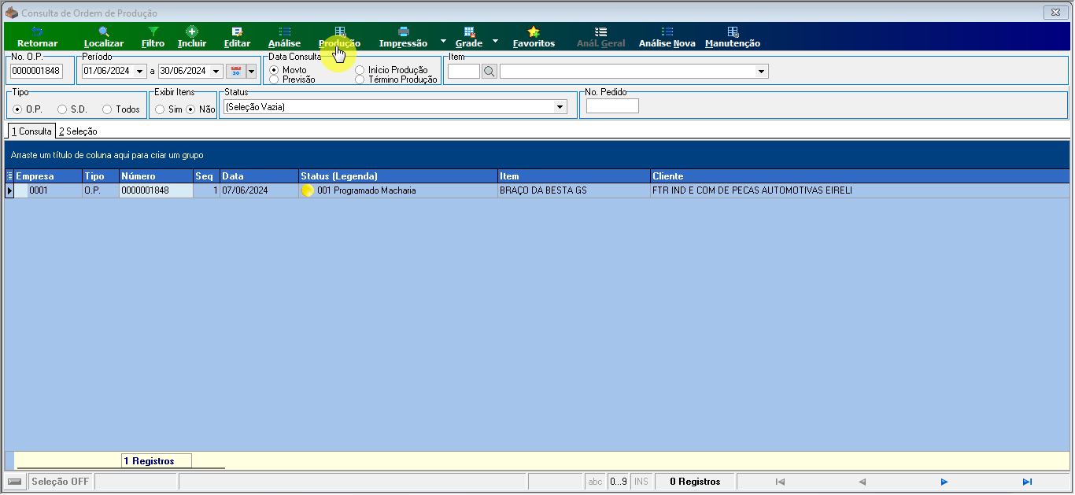Click Incluir to add a production order
Image resolution: width=1075 pixels, height=495 pixels.
pos(192,31)
